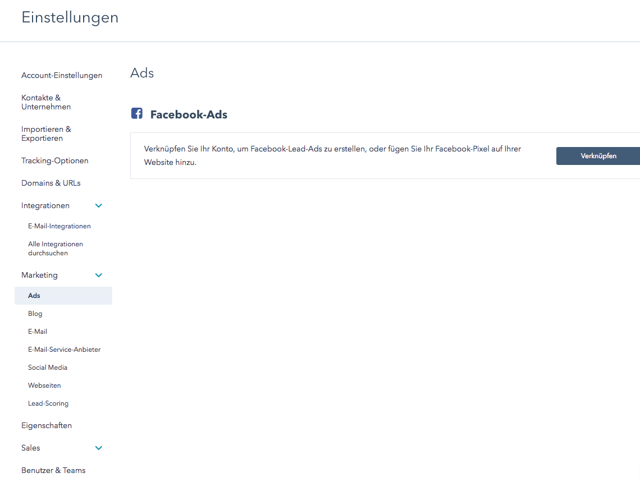Select Tracking-Optionen in sidebar
The width and height of the screenshot is (640, 482).
point(54,160)
